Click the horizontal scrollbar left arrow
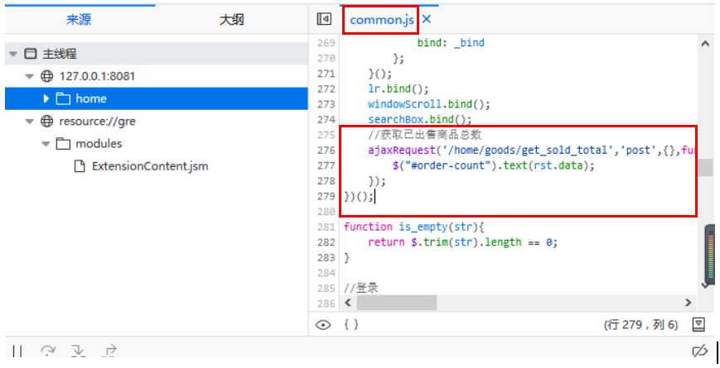This screenshot has height=368, width=720. pos(348,303)
